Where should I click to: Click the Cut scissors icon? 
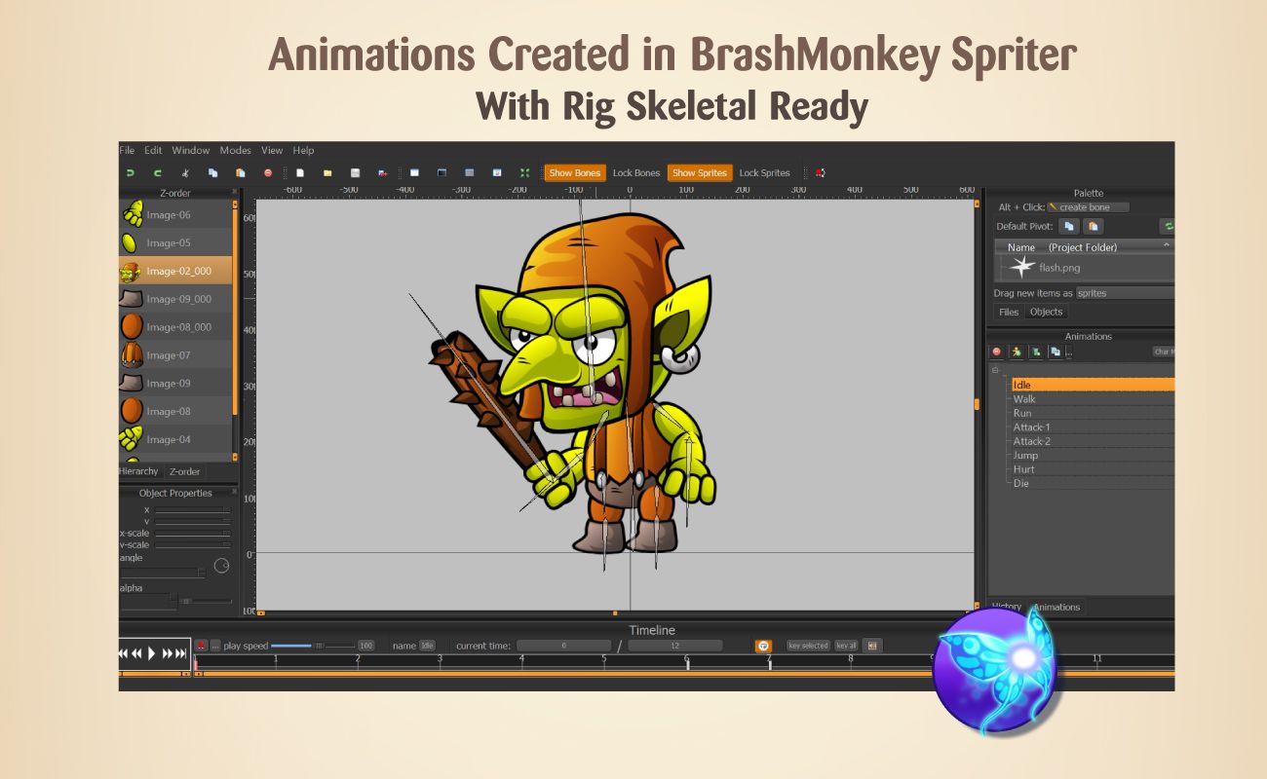click(185, 173)
